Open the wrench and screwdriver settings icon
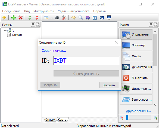The height and width of the screenshot is (128, 159). [x=64, y=18]
